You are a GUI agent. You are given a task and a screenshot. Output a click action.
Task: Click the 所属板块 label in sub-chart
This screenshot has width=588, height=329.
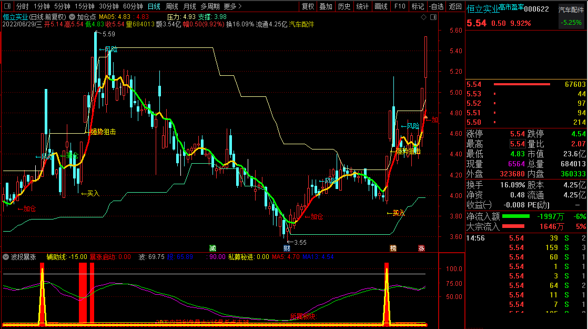click(304, 316)
